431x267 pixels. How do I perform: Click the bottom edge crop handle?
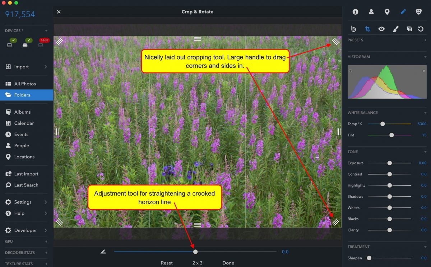coord(198,225)
